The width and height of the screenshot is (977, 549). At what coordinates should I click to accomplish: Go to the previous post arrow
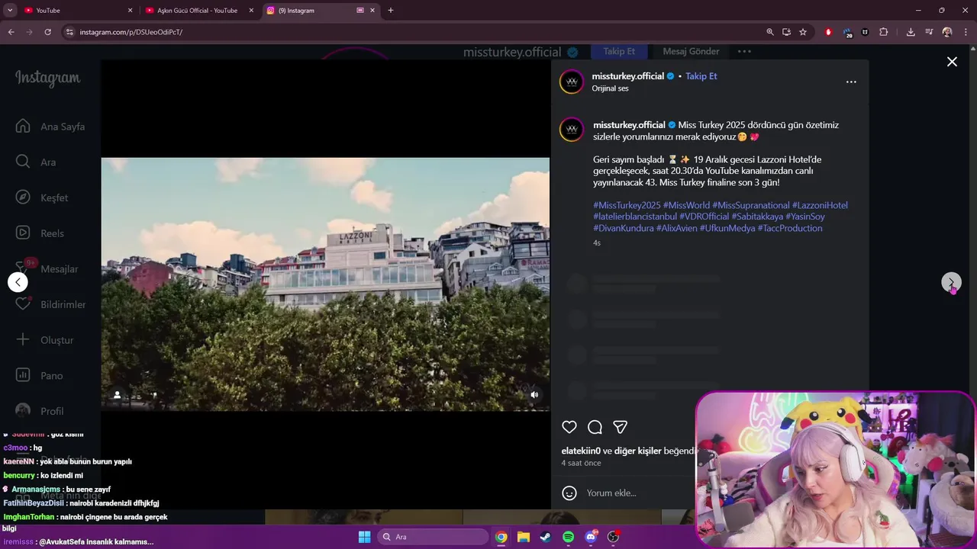(18, 282)
